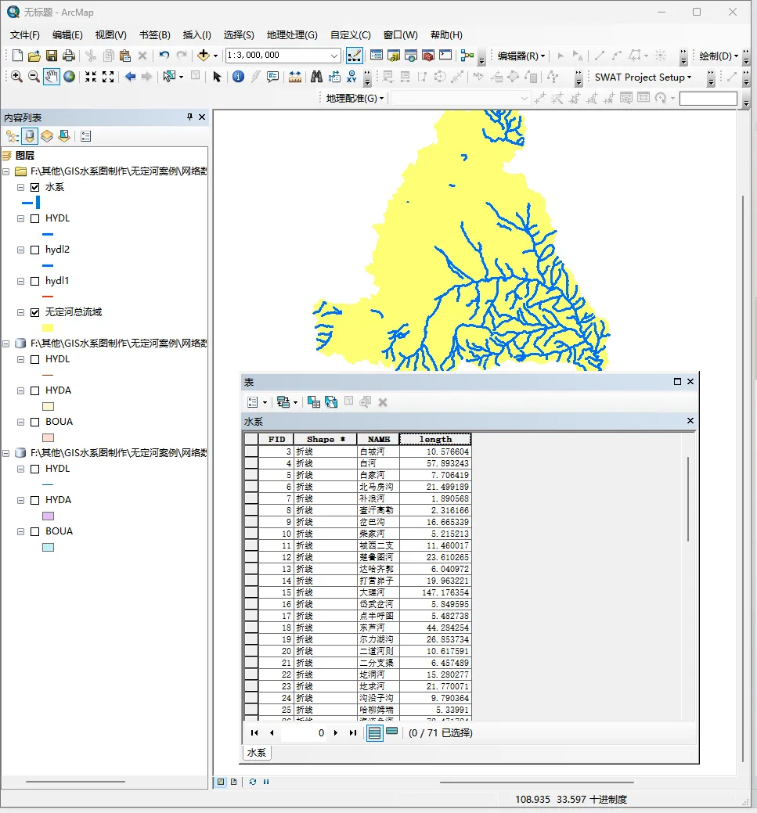This screenshot has height=813, width=757.
Task: Select the Measure ruler tool
Action: [294, 77]
